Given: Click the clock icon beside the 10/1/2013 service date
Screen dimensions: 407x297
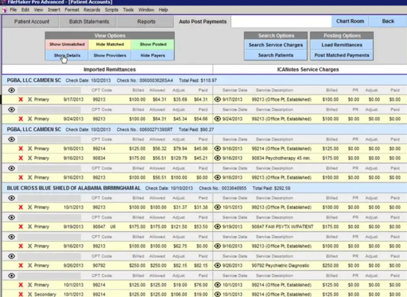Looking at the screenshot, I should point(217,207).
